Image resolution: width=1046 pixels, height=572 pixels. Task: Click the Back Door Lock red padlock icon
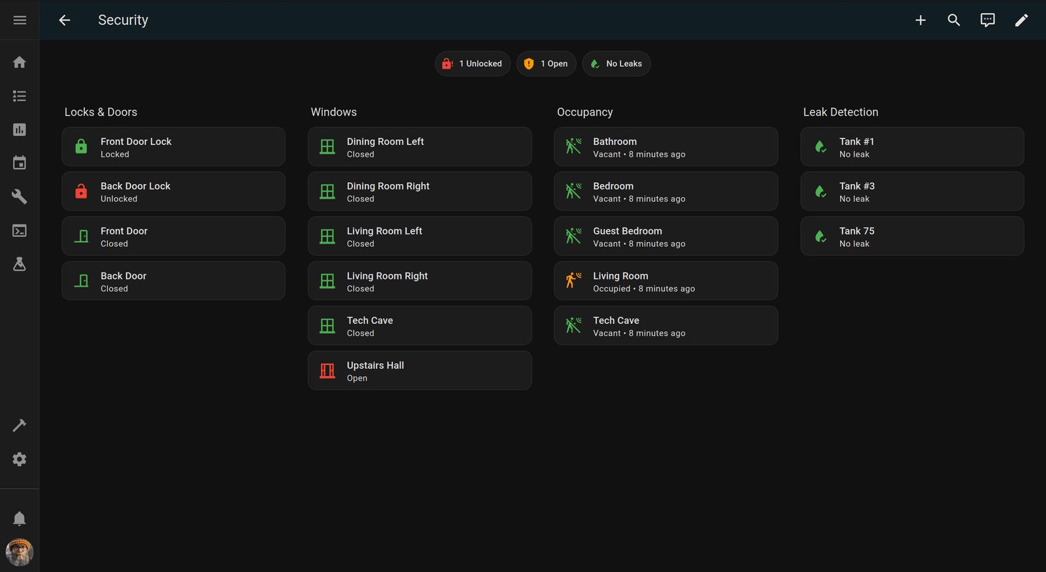(x=81, y=191)
